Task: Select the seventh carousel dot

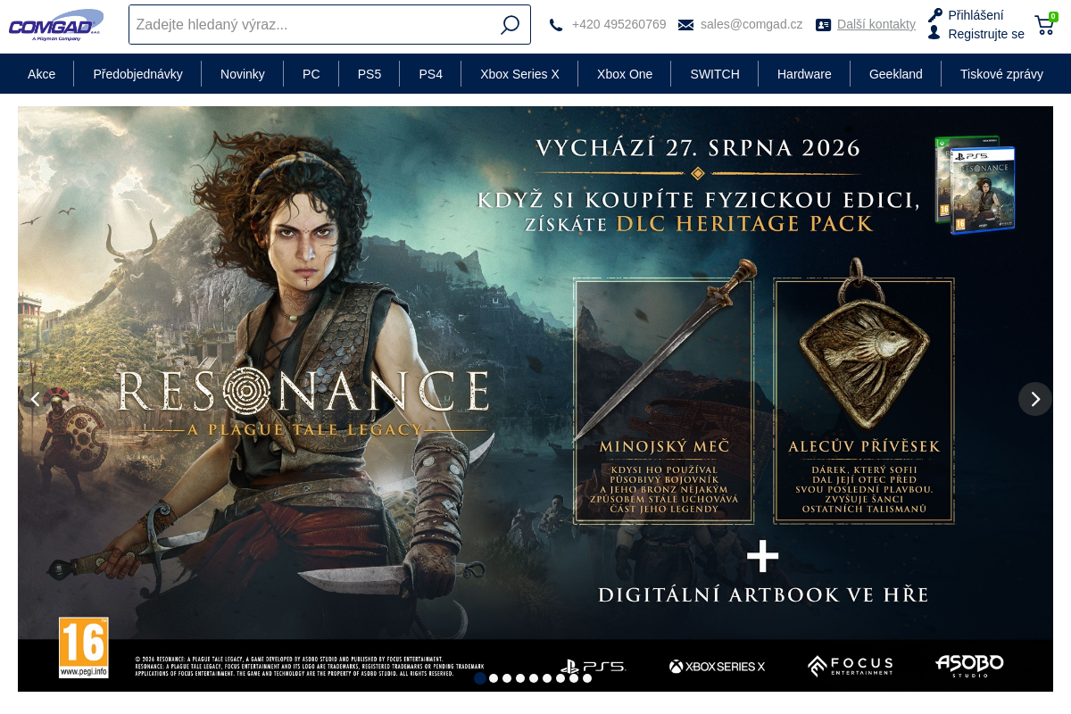Action: (x=560, y=678)
